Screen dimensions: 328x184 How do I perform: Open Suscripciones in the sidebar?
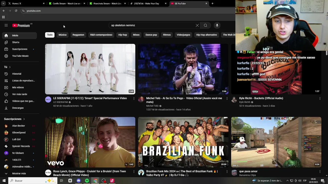pos(19,49)
